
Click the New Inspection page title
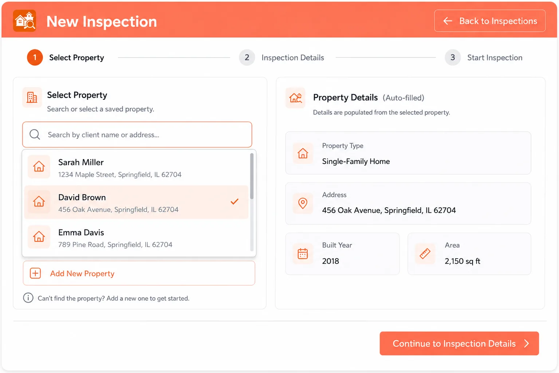click(x=102, y=21)
